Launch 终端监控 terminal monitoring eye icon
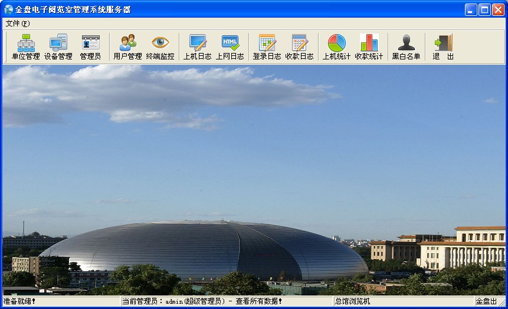Viewport: 508px width, 309px height. click(160, 47)
